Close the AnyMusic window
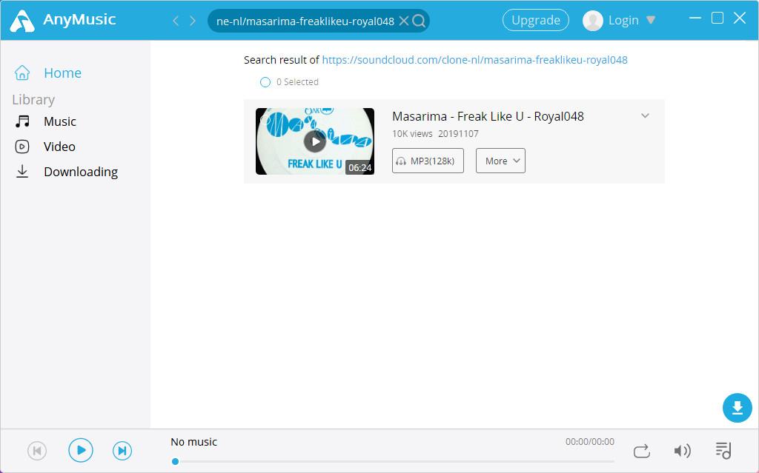This screenshot has width=759, height=473. click(740, 18)
